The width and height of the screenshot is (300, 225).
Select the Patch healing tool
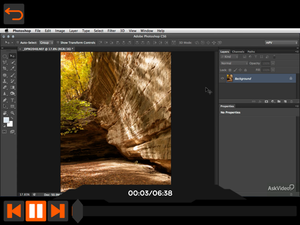pos(5,75)
